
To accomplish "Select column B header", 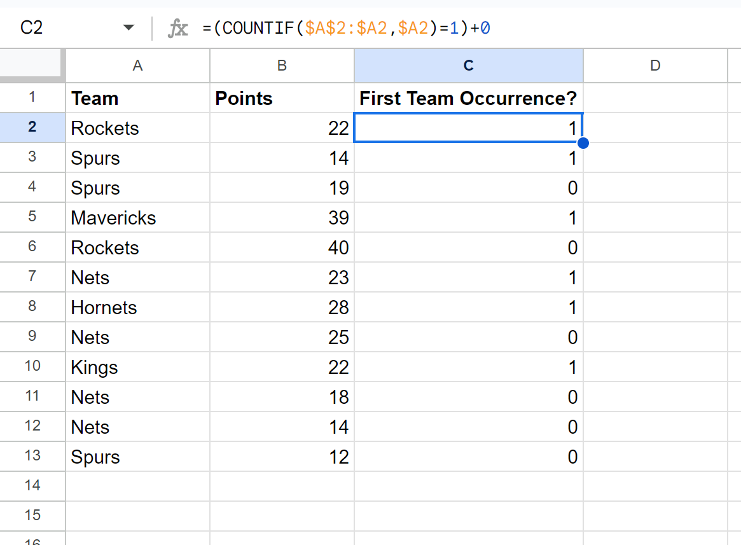I will click(x=282, y=66).
